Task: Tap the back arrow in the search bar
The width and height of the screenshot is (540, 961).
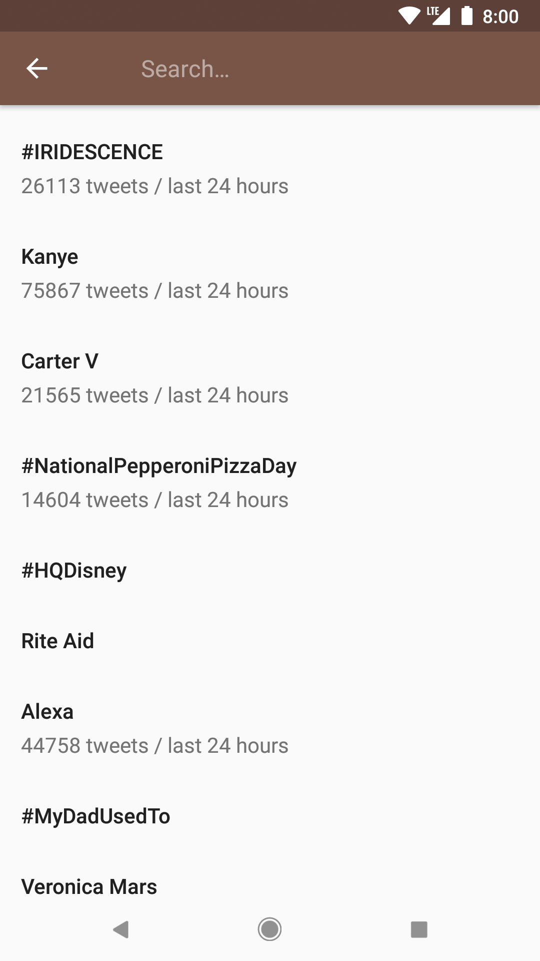Action: [37, 69]
